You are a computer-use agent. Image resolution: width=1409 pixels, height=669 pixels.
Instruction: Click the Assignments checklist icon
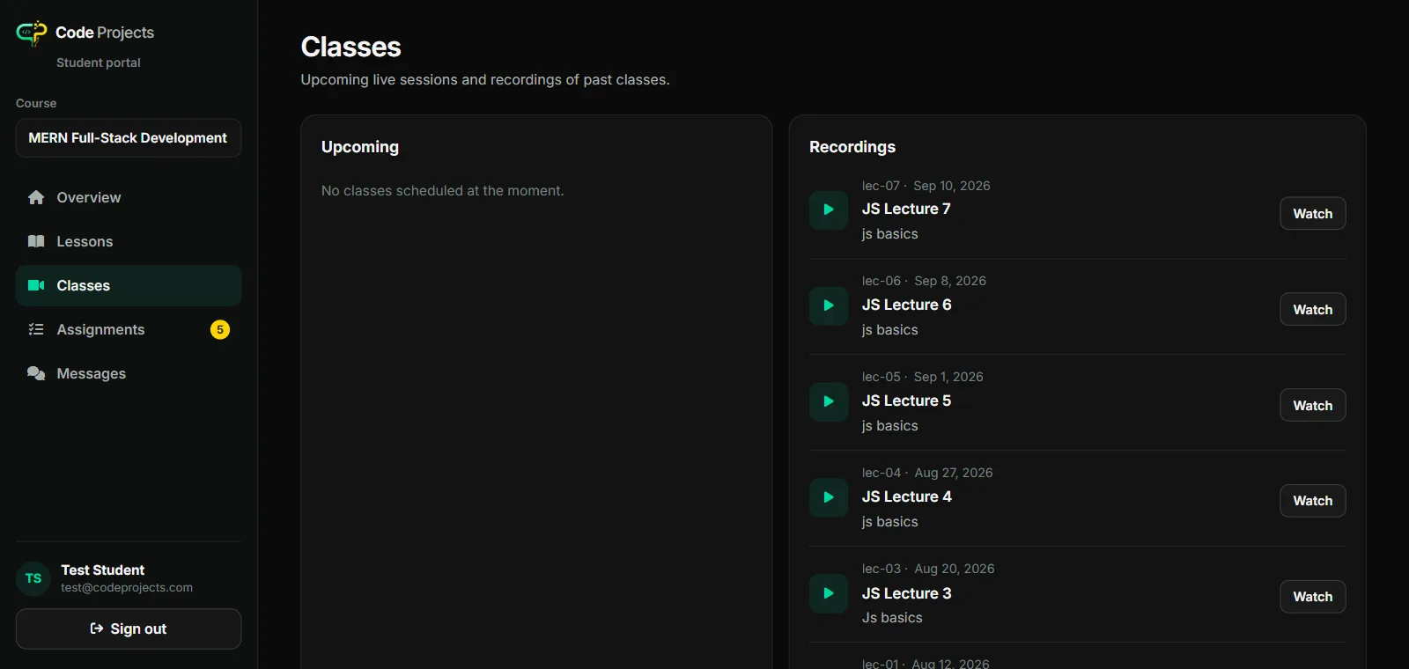coord(36,329)
